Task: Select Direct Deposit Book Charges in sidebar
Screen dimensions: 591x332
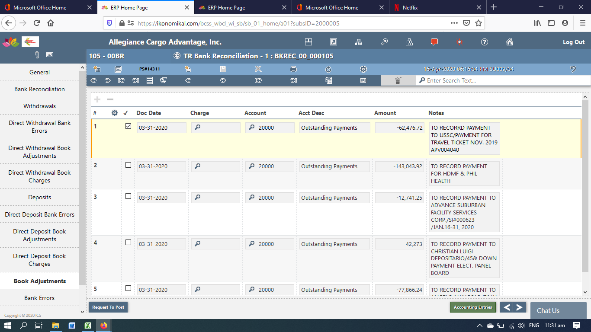Action: pyautogui.click(x=39, y=260)
